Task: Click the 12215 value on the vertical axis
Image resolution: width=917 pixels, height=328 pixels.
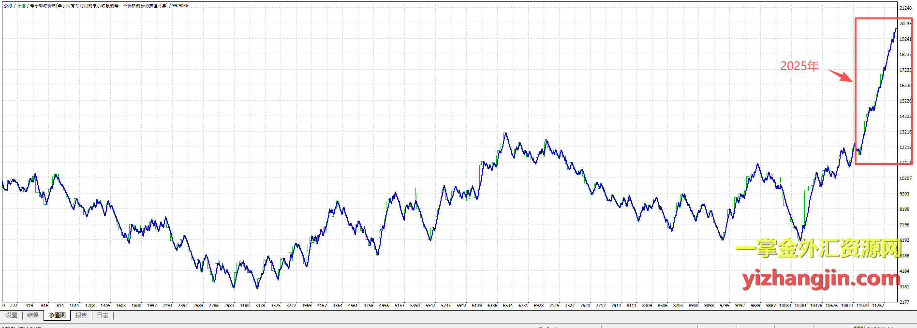Action: (905, 148)
